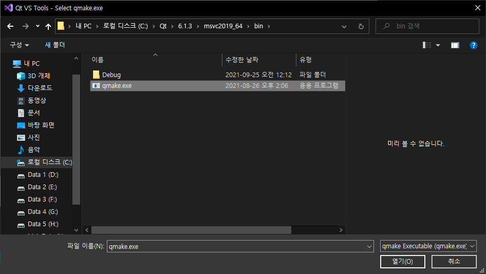
Task: Click the 취소 cancel button
Action: pos(454,262)
